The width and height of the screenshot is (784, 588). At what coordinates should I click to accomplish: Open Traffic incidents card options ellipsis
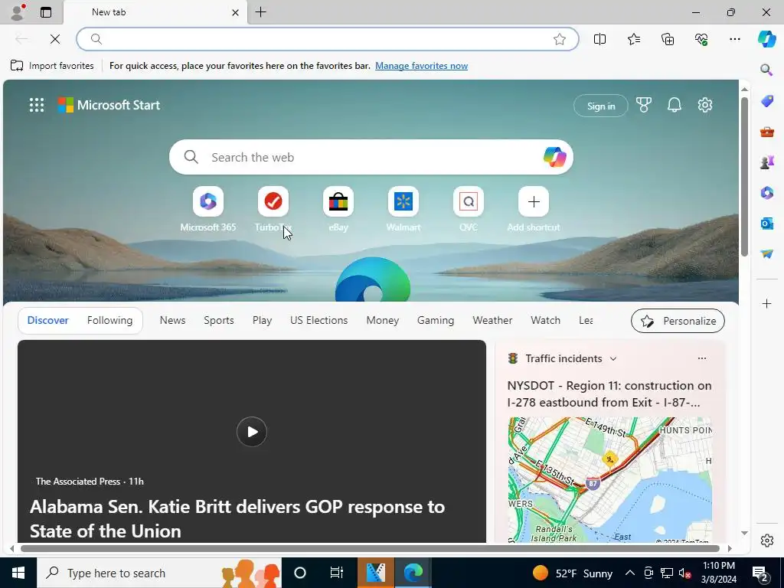(x=702, y=358)
